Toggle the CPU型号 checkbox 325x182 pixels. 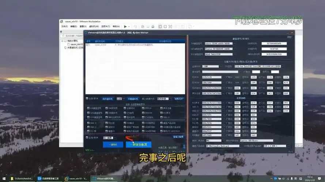(x=125, y=113)
